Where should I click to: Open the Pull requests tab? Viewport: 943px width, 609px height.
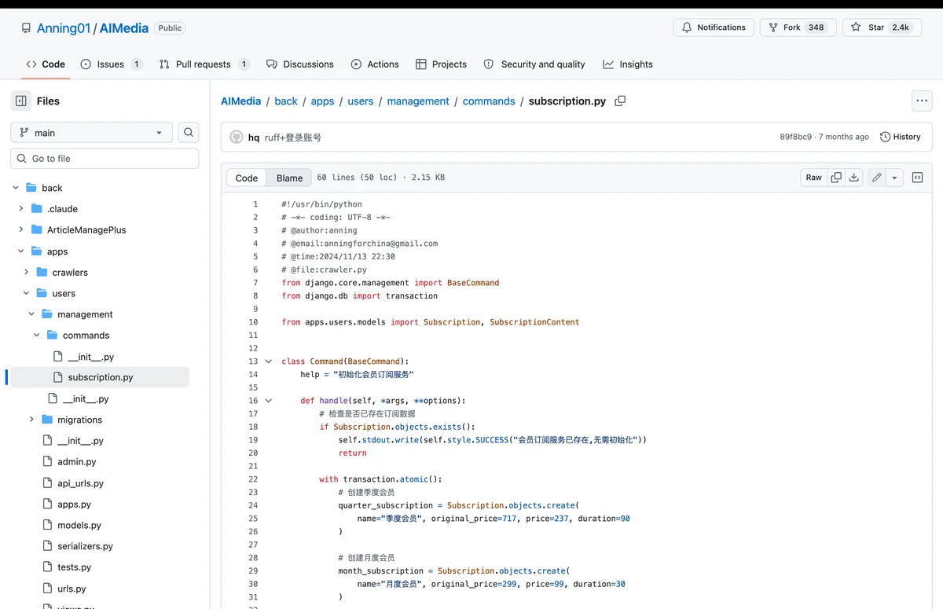[204, 64]
